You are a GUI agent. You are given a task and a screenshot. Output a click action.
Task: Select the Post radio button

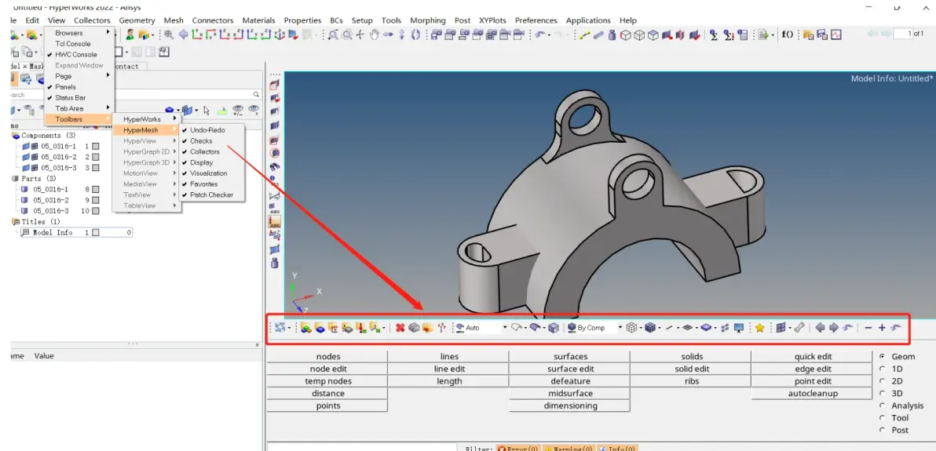[883, 430]
